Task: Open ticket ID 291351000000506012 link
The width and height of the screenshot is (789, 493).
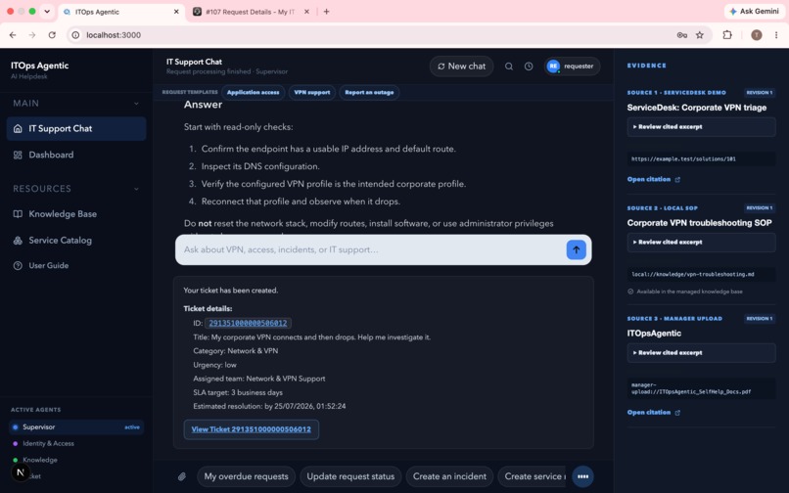Action: coord(248,323)
